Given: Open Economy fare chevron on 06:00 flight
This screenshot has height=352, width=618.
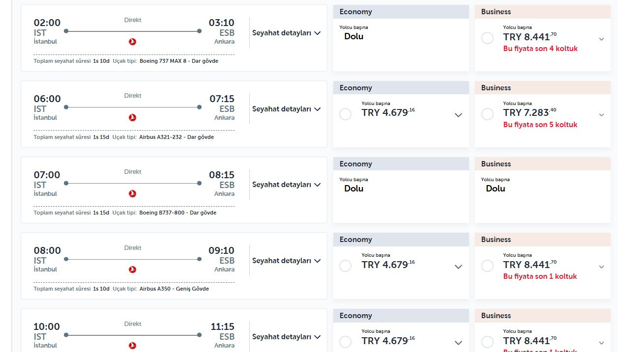Looking at the screenshot, I should tap(458, 115).
